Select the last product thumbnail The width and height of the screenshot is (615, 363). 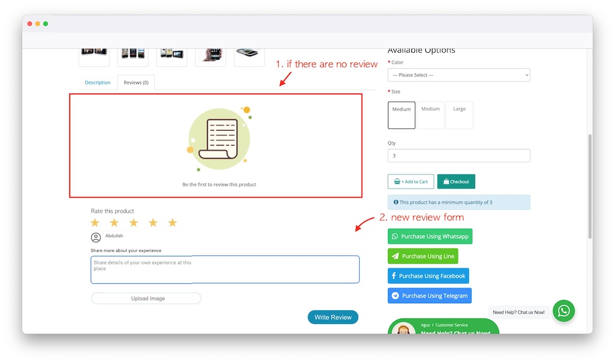(x=250, y=55)
